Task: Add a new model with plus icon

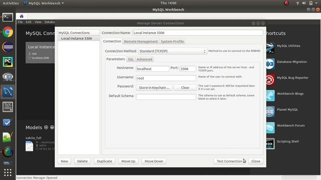Action: tap(46, 127)
